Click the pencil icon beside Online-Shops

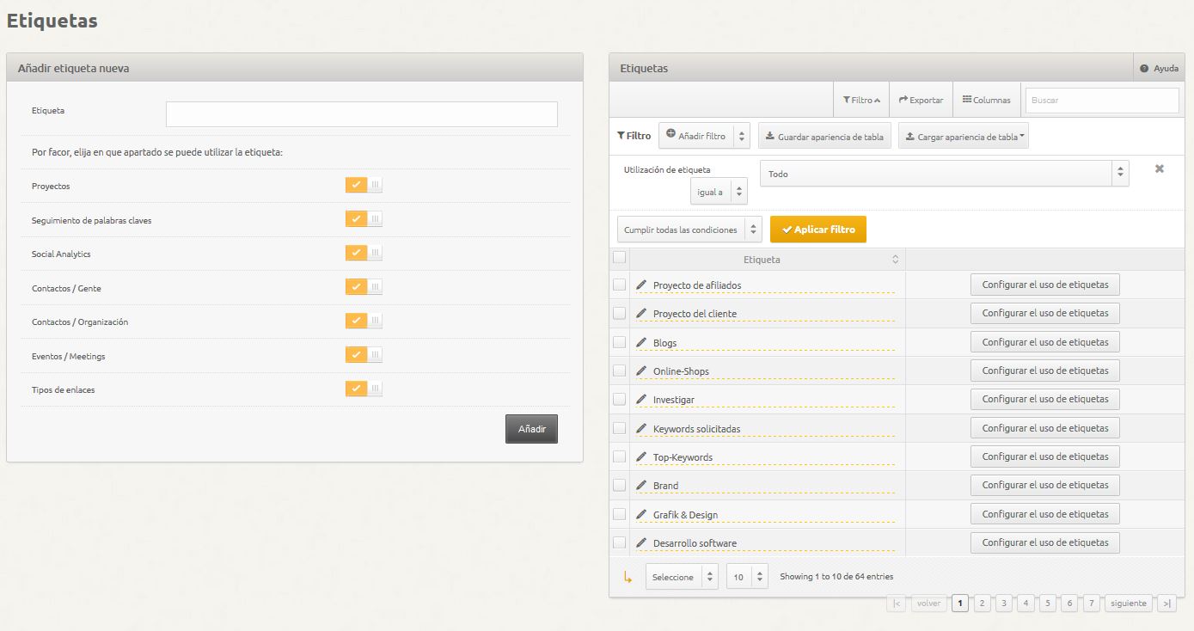[x=641, y=371]
